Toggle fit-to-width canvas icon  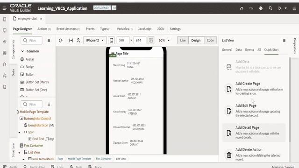(x=71, y=41)
